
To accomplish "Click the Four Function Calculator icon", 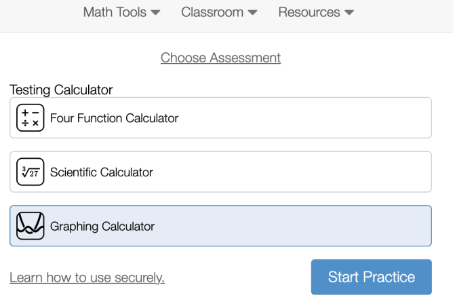I will pos(30,118).
